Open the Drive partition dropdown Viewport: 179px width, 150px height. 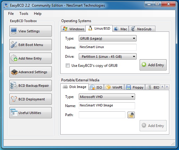[x=108, y=57]
